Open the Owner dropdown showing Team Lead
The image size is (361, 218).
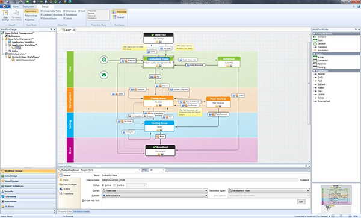point(155,190)
